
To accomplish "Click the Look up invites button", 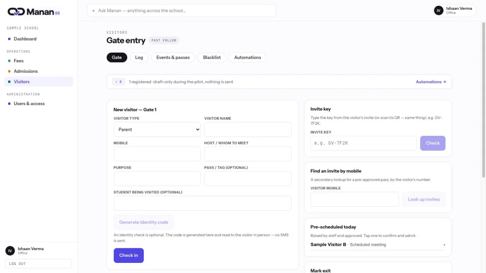I will click(424, 199).
